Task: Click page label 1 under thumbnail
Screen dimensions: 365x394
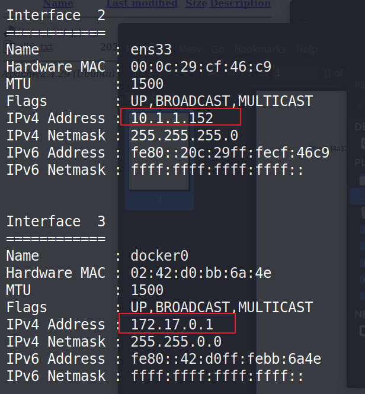Action: [x=160, y=200]
